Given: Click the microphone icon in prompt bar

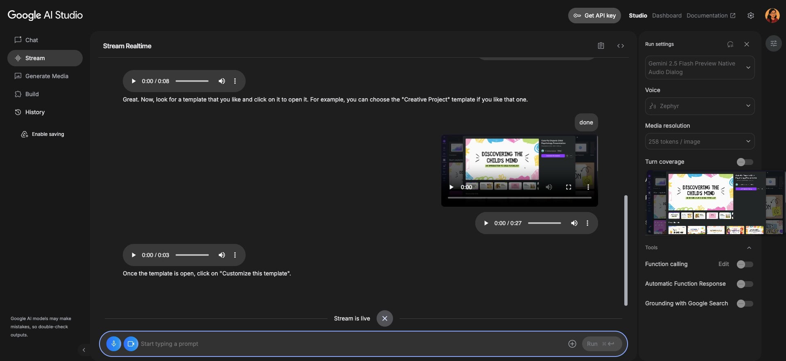Looking at the screenshot, I should 114,344.
